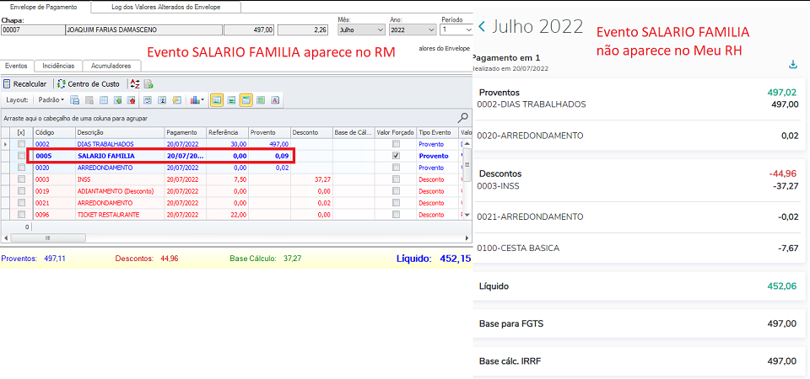The width and height of the screenshot is (810, 379).
Task: Click the save layout icon beside Padrão
Action: coord(74,100)
